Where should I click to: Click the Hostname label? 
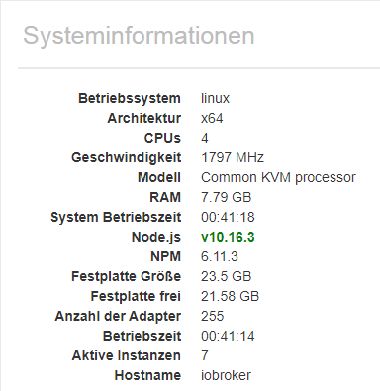(x=147, y=375)
